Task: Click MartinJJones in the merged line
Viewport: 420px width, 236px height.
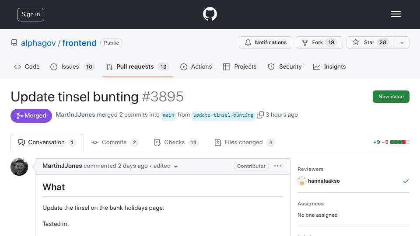Action: 75,115
